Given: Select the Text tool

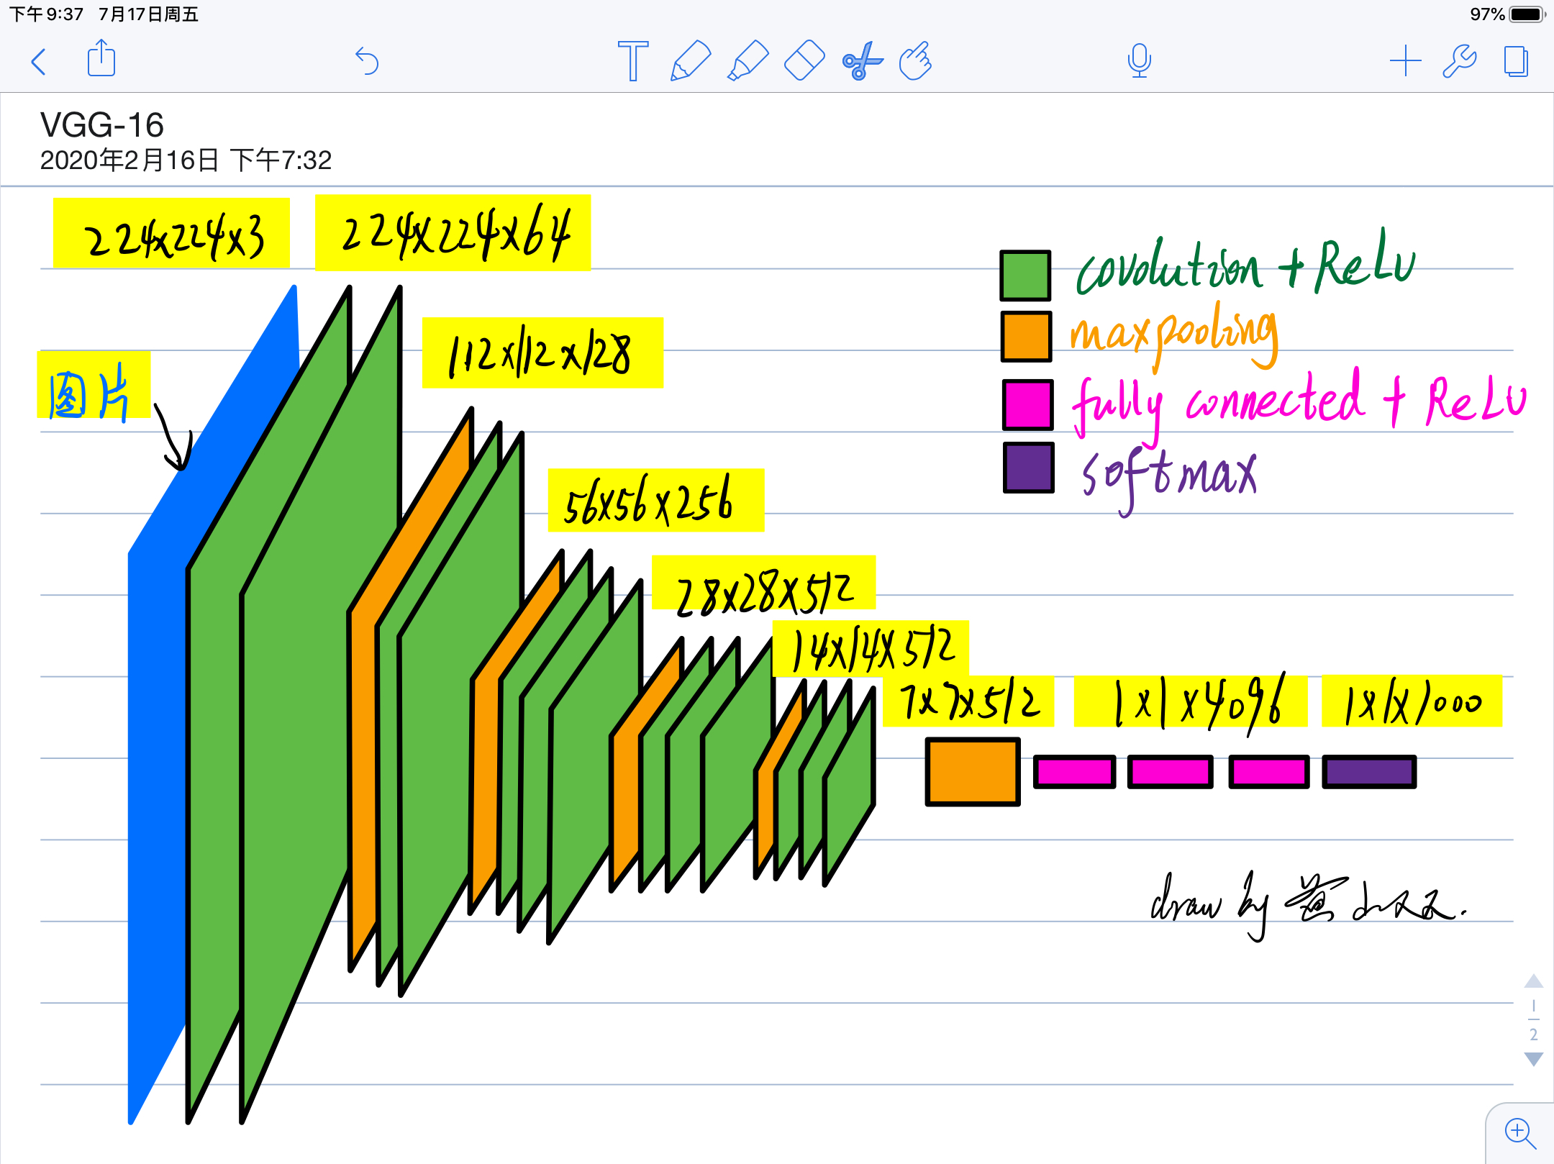Looking at the screenshot, I should [632, 61].
